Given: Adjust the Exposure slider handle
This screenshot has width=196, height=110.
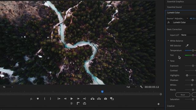Looking at the screenshot, I should [x=193, y=66].
